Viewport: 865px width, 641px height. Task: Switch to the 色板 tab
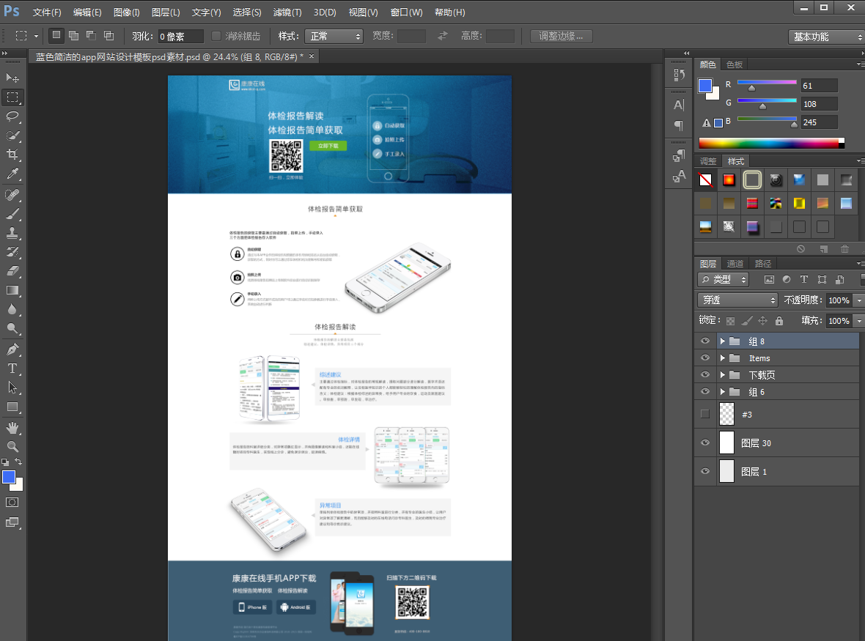[734, 64]
